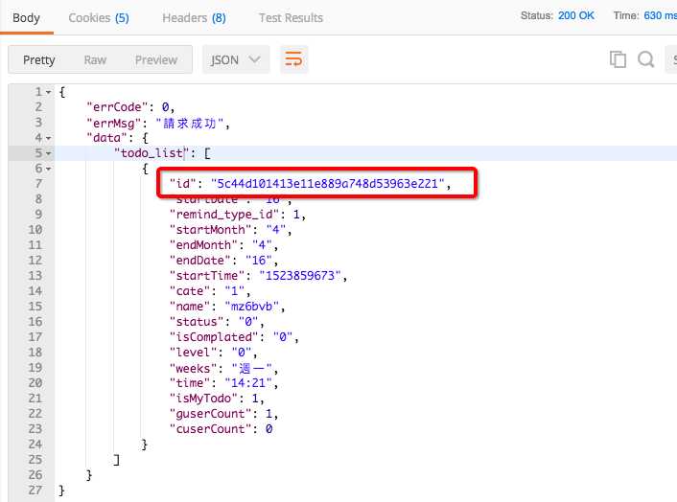Image resolution: width=677 pixels, height=502 pixels.
Task: Click the startTime value 1523859673
Action: (300, 276)
